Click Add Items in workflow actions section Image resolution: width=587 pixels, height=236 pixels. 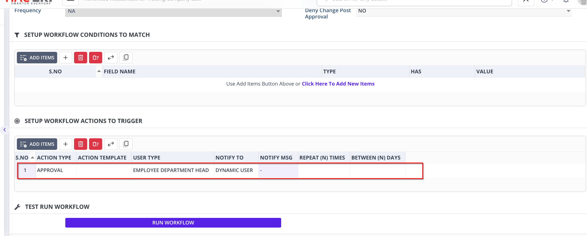pos(37,144)
